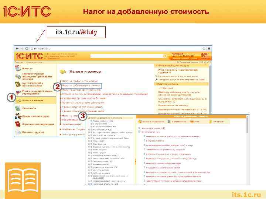Expand the Ставки НДС tree node
Screen dimensions: 266x199
pyautogui.click(x=89, y=141)
